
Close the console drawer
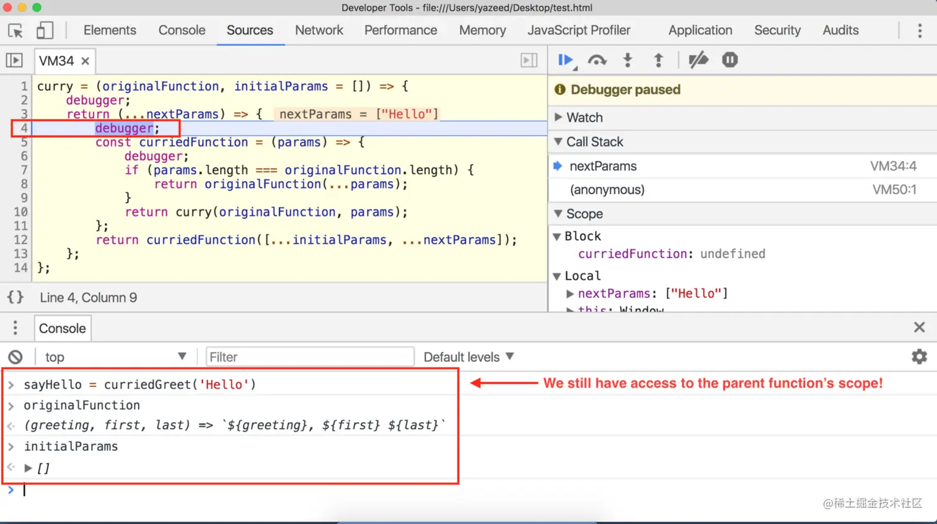[x=920, y=327]
